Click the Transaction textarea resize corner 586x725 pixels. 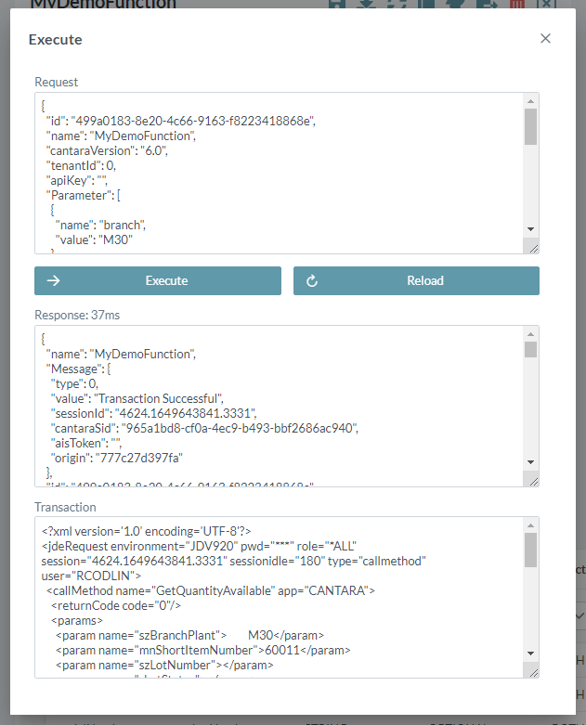(531, 672)
